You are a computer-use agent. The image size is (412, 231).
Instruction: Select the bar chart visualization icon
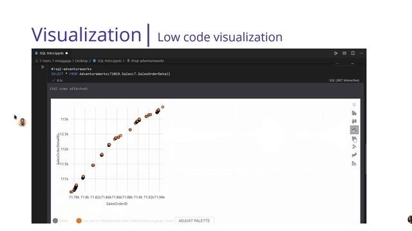pos(354,113)
